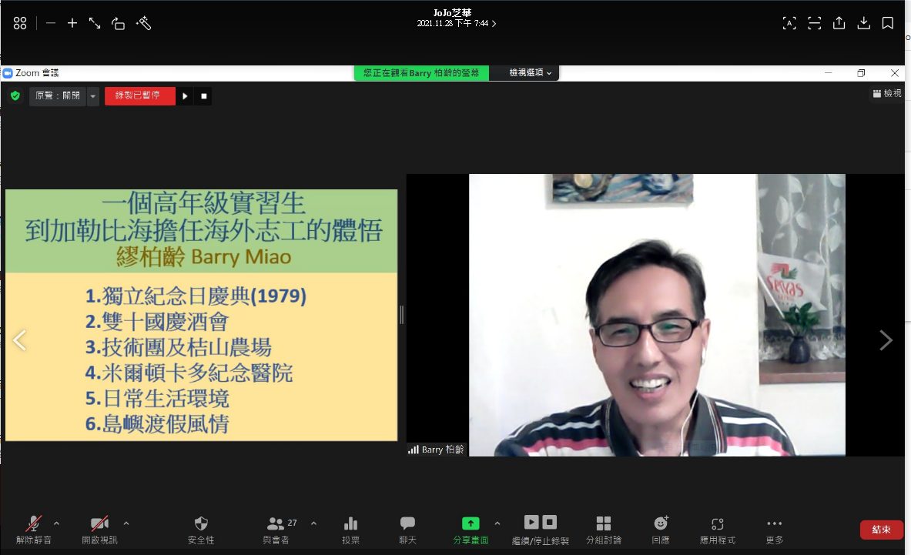
Task: Click the Zoom 會議 window title icon
Action: point(8,73)
